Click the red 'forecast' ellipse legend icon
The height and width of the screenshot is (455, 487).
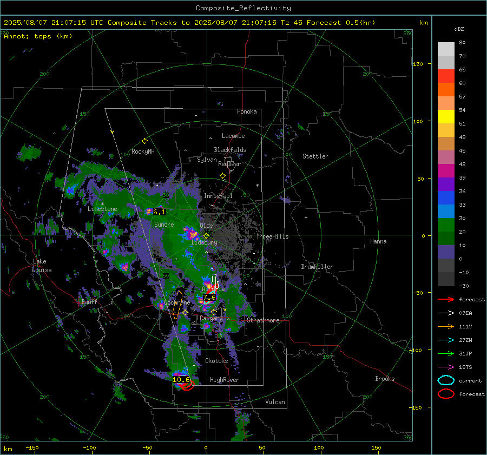pos(446,394)
